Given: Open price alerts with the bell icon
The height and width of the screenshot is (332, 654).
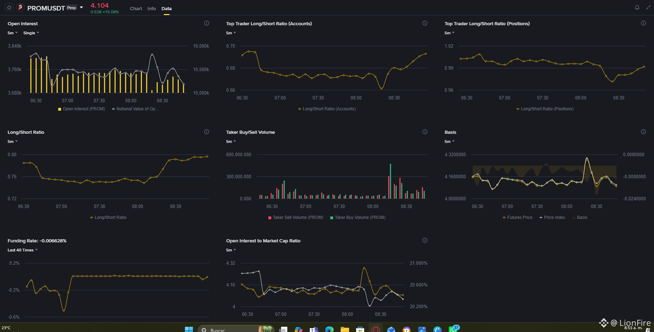Looking at the screenshot, I should click(x=637, y=7).
